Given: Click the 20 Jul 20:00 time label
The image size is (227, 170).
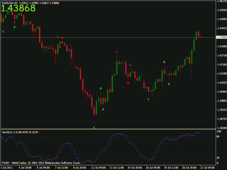Looking at the screenshot, I should (189, 167).
